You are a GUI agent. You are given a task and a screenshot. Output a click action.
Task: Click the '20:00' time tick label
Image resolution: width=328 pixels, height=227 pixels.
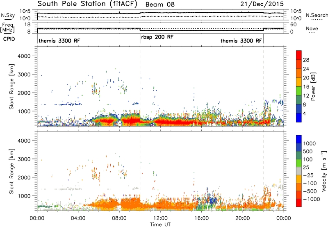pyautogui.click(x=243, y=218)
